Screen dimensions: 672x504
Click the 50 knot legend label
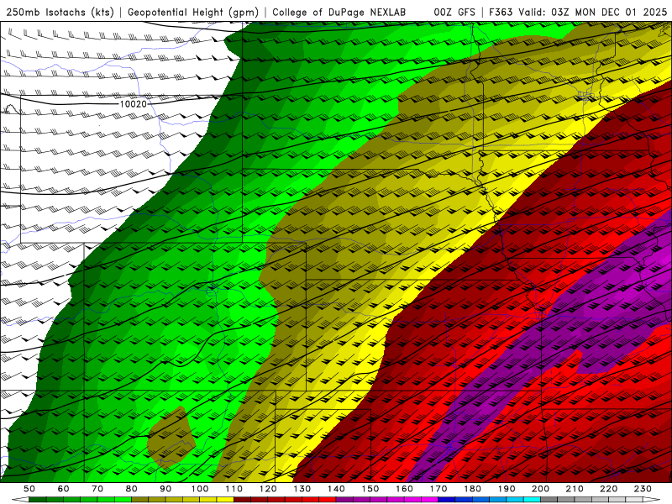29,489
